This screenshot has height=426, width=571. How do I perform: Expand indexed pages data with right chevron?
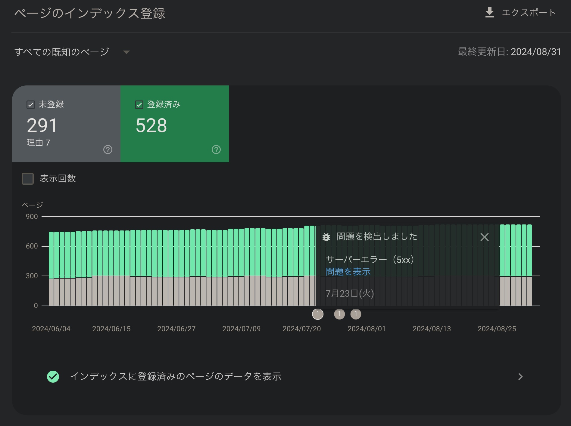tap(520, 377)
